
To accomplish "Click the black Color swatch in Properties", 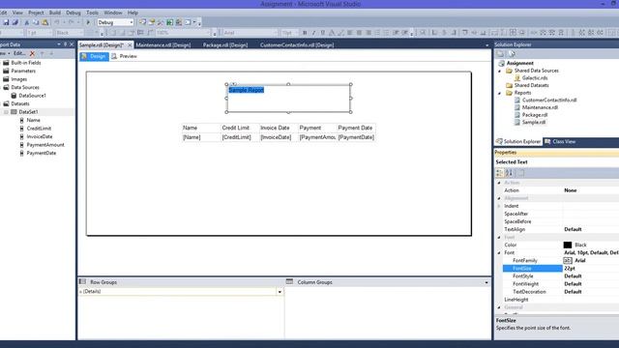I will point(568,245).
